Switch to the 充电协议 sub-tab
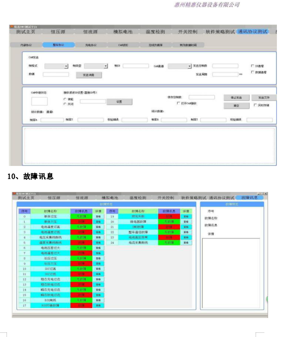Viewport: 282px width, 337px height. [x=91, y=45]
